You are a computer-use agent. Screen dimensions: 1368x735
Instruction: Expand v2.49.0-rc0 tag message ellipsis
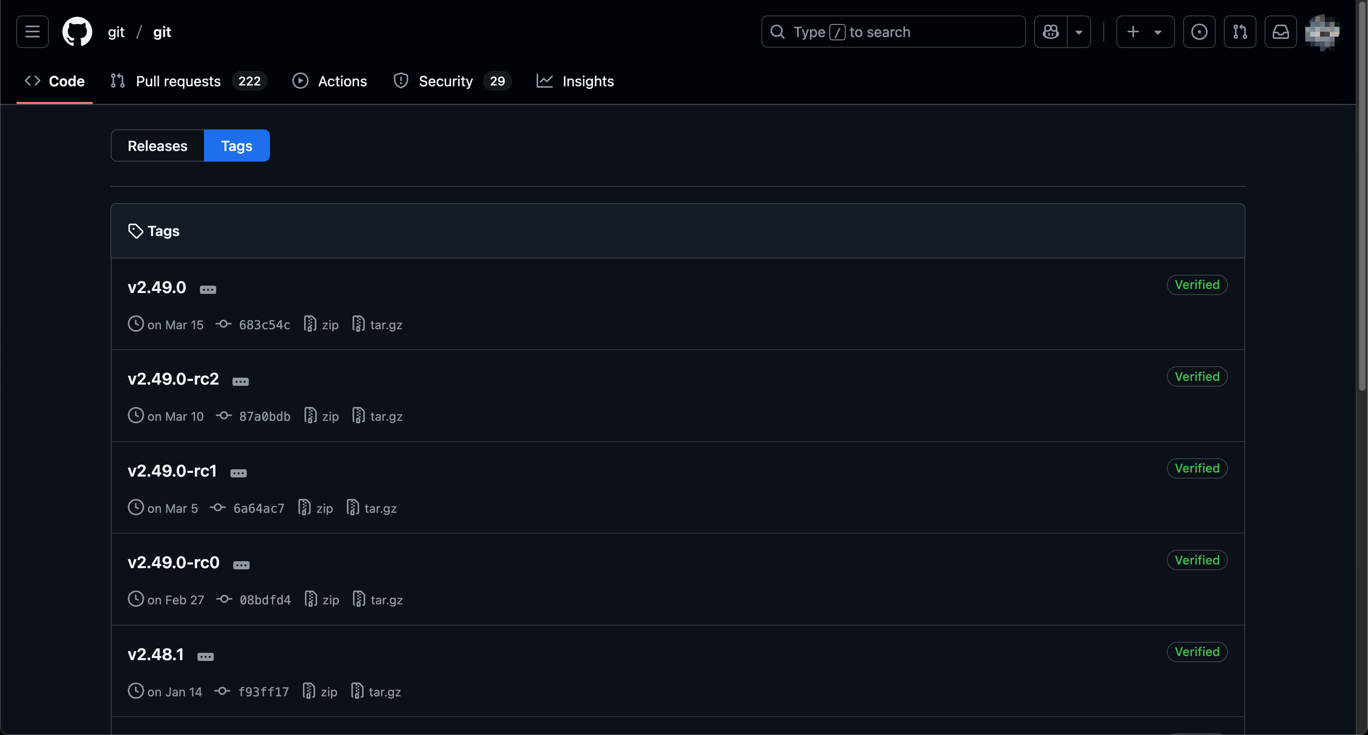[241, 565]
